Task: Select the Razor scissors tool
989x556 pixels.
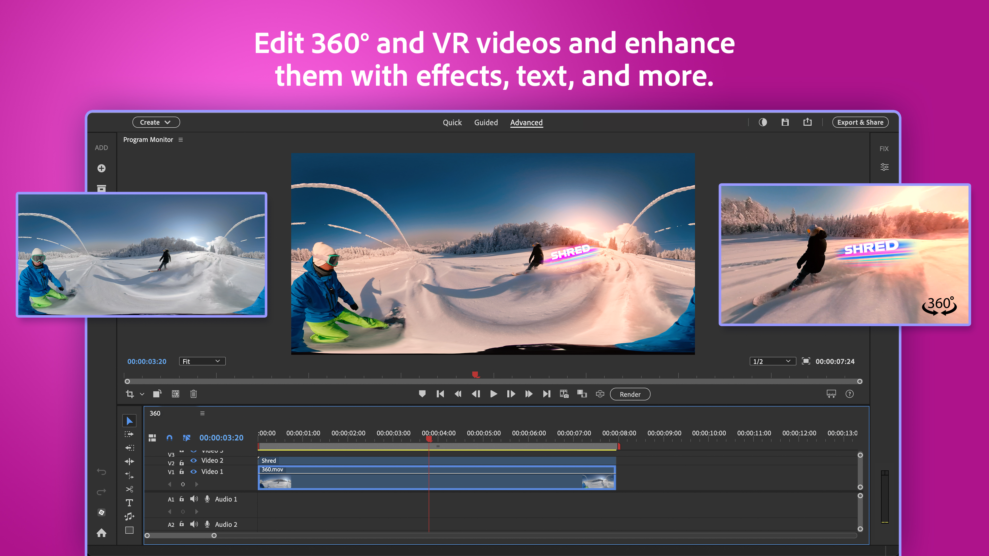Action: pos(129,489)
